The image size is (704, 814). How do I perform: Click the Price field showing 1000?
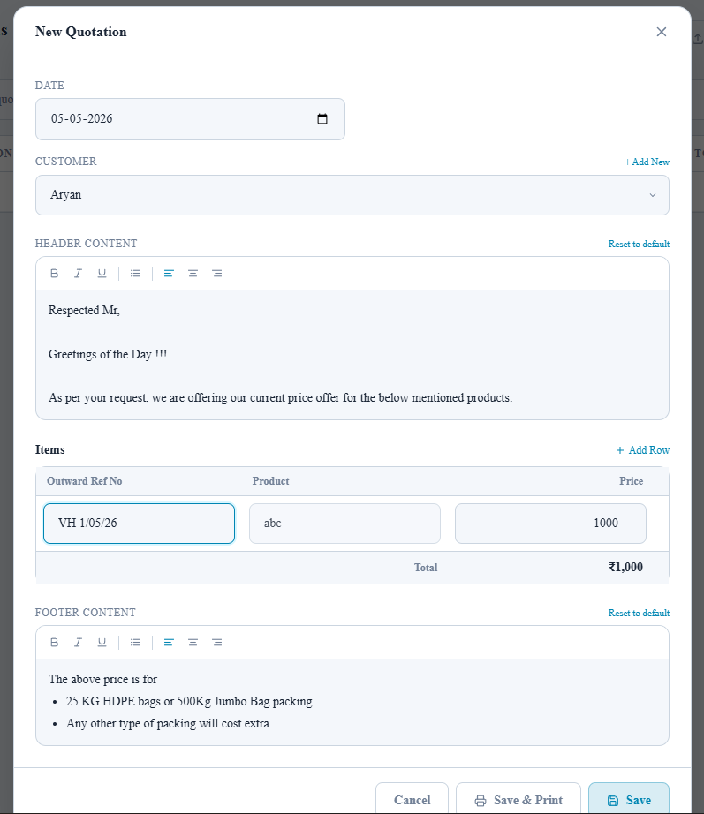(550, 524)
